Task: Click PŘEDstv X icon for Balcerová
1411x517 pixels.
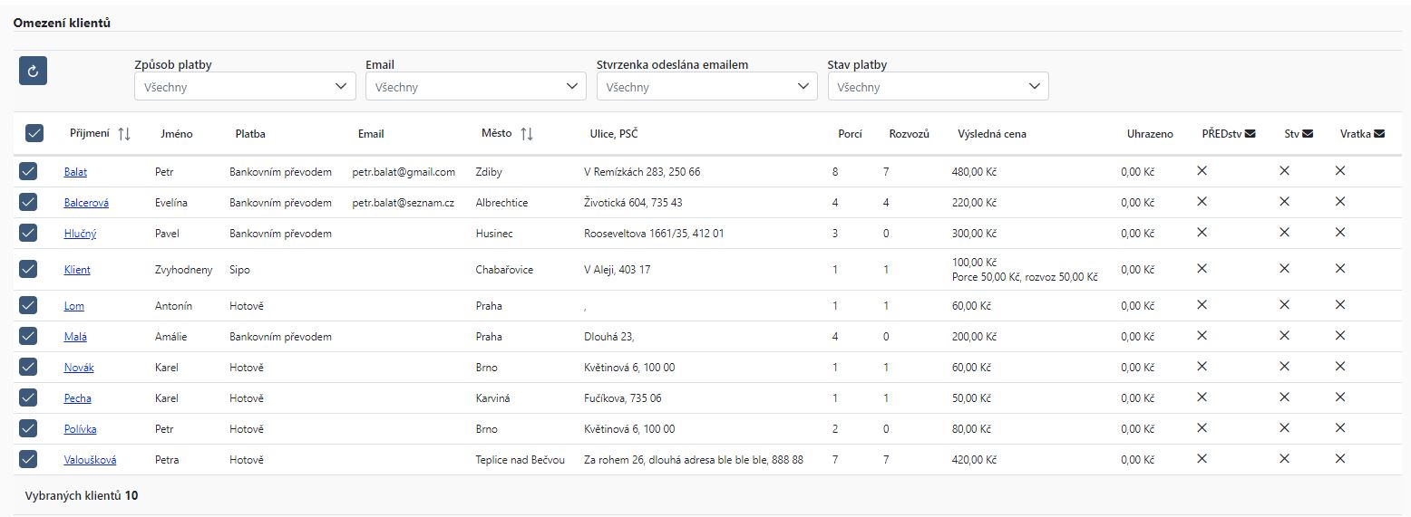Action: [x=1202, y=202]
